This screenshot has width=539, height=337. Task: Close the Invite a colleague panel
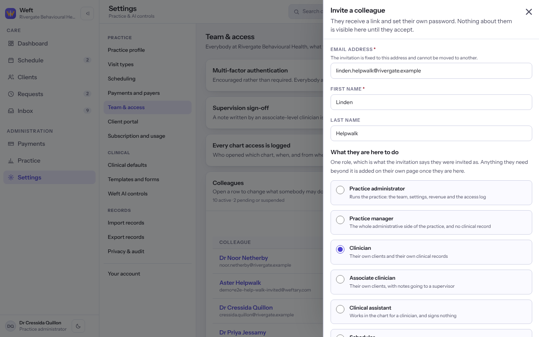click(x=529, y=12)
